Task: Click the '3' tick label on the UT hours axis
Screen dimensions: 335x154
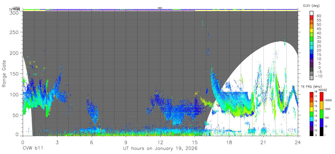Action: 57,142
